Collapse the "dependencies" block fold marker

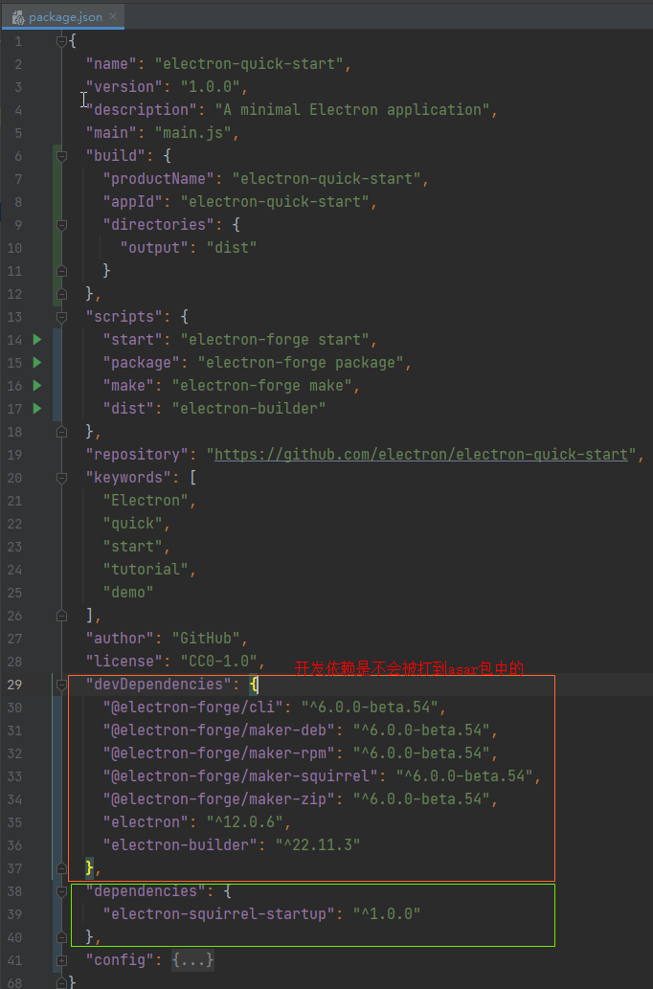(61, 891)
